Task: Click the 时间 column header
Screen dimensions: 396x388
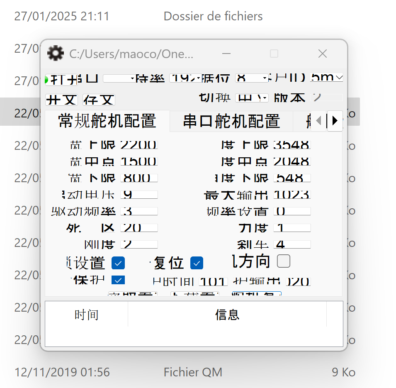Action: click(x=86, y=315)
